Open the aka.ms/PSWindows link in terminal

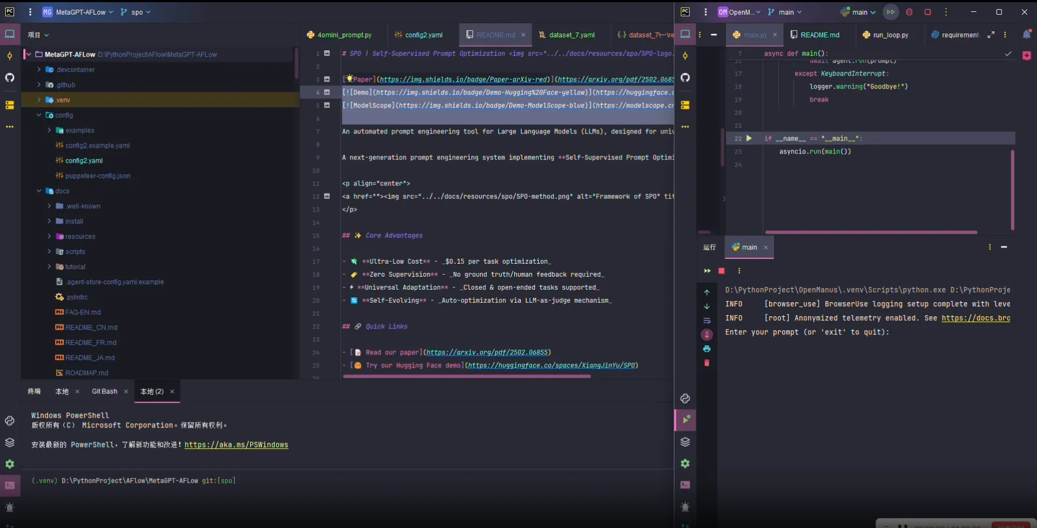(236, 445)
